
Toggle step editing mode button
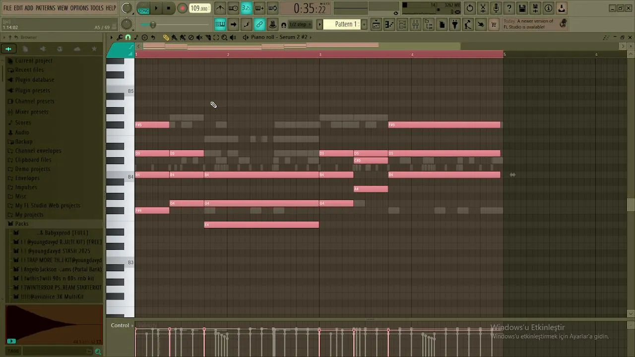click(x=247, y=25)
